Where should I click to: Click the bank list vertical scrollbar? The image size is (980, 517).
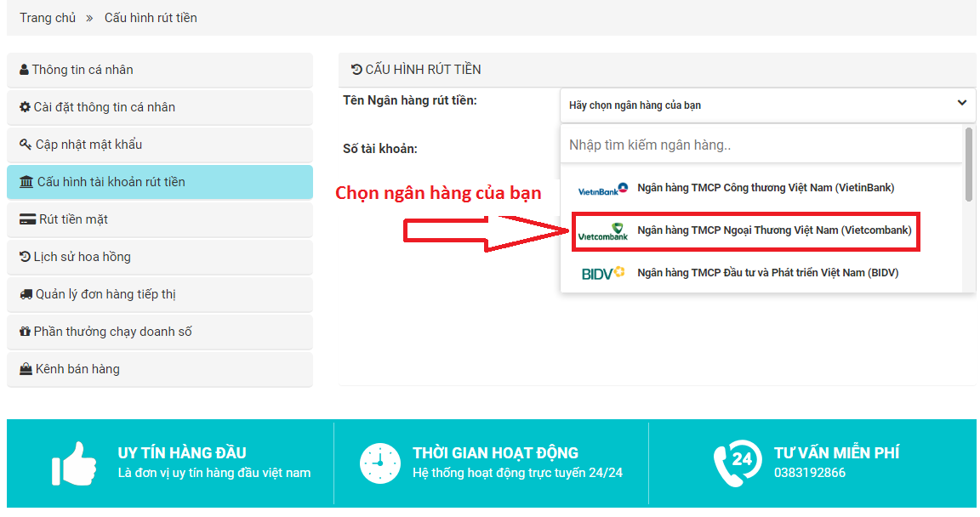click(x=968, y=166)
